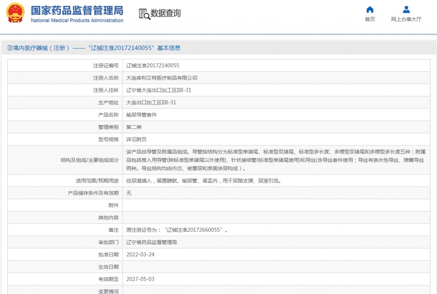
Task: Open the 网上办事大厅 person icon
Action: point(406,9)
